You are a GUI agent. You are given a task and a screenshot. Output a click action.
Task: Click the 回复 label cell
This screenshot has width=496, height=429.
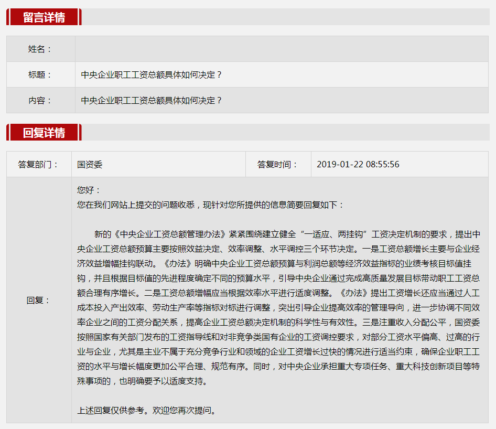click(39, 300)
